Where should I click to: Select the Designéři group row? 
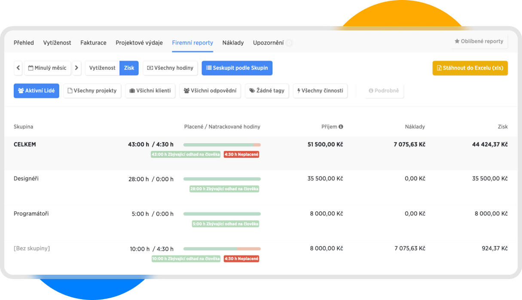tap(26, 179)
